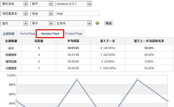Open the 包含 operator dropdown
This screenshot has height=107, width=174.
pyautogui.click(x=42, y=13)
